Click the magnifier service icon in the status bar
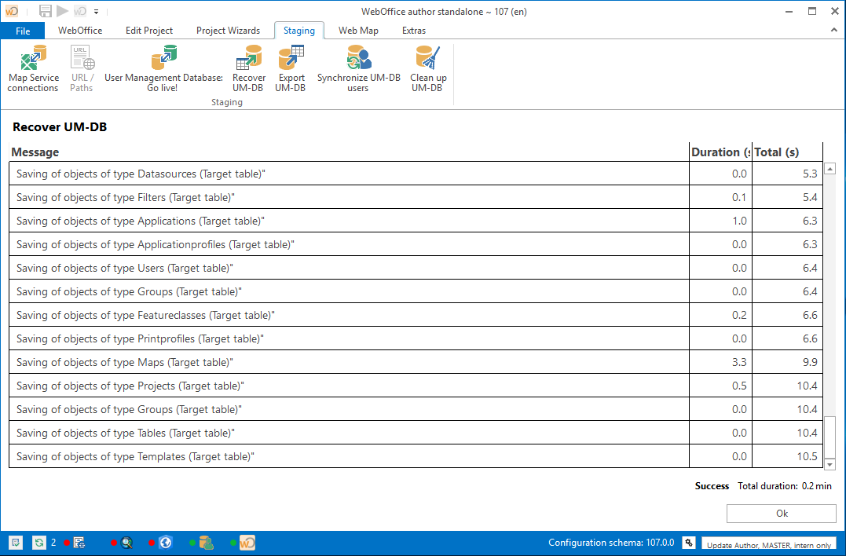 [127, 542]
